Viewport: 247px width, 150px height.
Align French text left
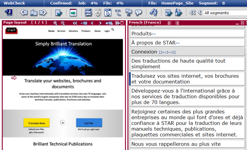pos(170,23)
